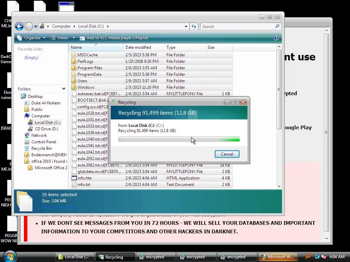Select the Program Files folder icon
The width and height of the screenshot is (350, 262).
click(74, 68)
